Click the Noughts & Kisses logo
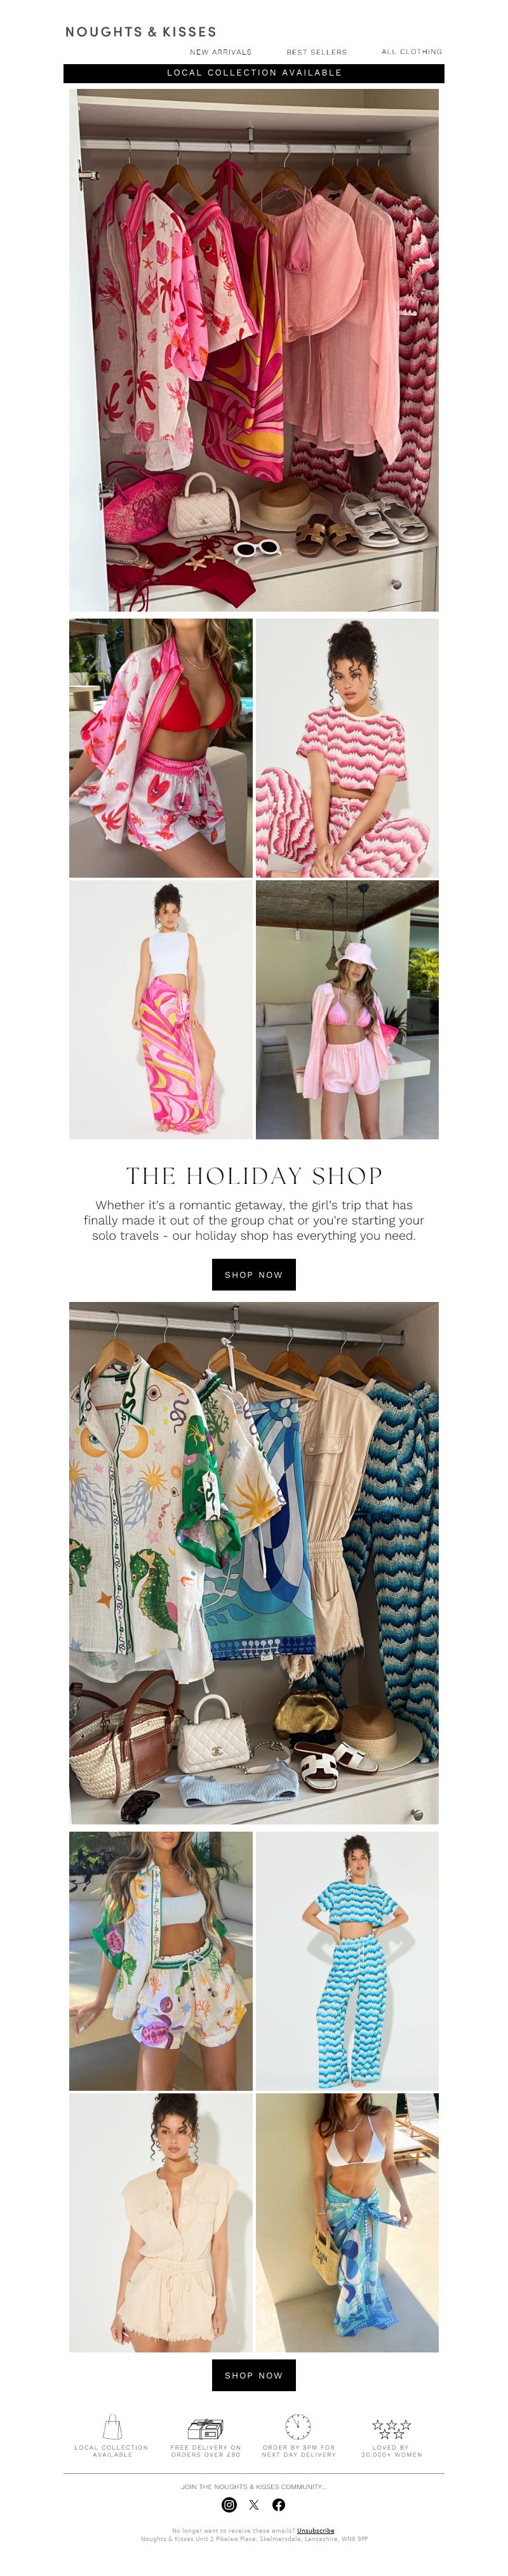The image size is (508, 2576). [x=141, y=32]
